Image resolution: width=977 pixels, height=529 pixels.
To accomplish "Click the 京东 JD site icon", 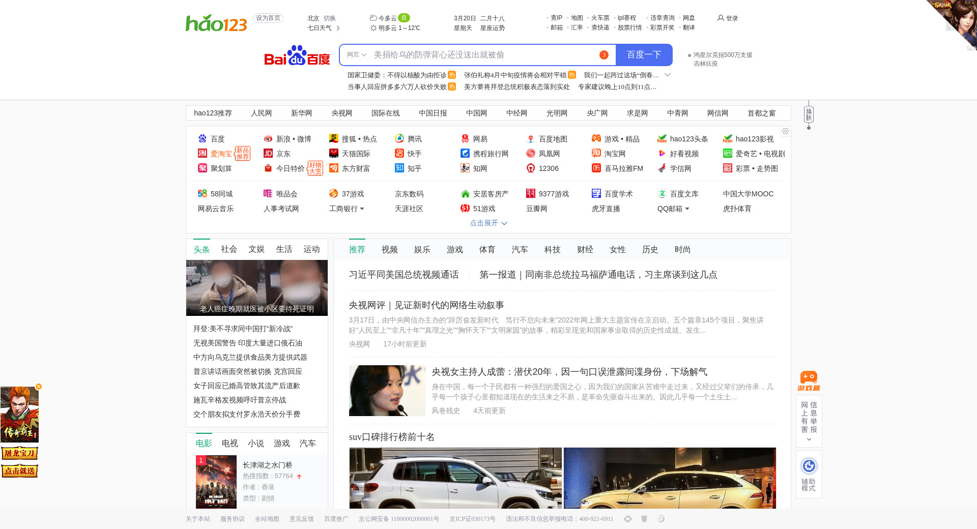I will [x=268, y=154].
